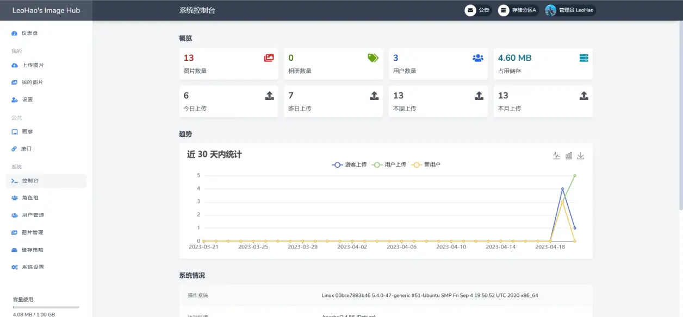Click the 我的图片 photos icon
The width and height of the screenshot is (683, 317).
15,83
